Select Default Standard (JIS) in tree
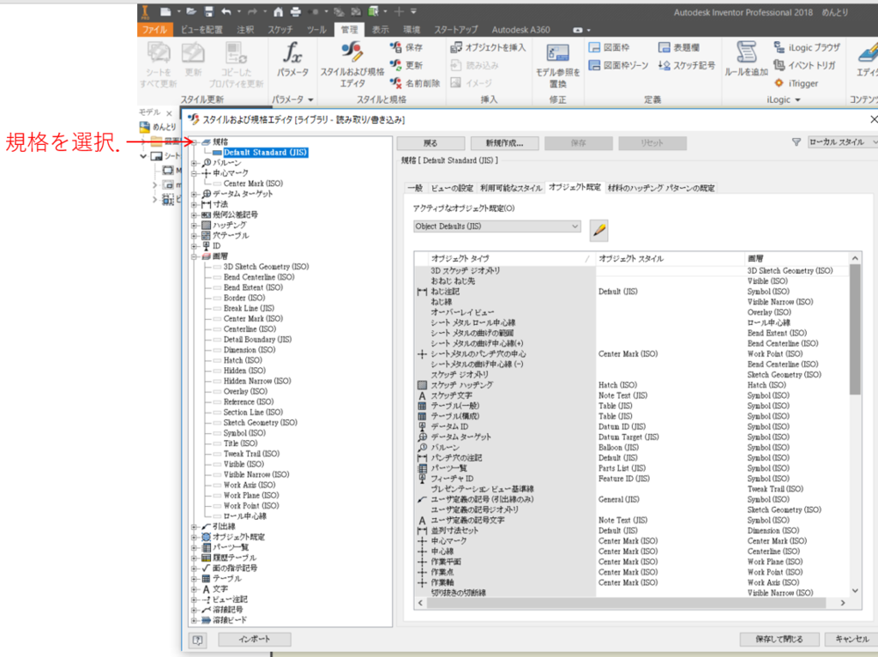 (266, 153)
